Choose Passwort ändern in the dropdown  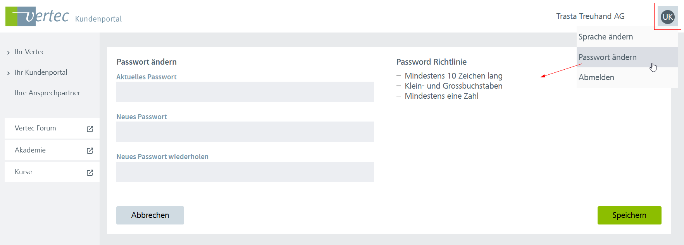click(607, 57)
